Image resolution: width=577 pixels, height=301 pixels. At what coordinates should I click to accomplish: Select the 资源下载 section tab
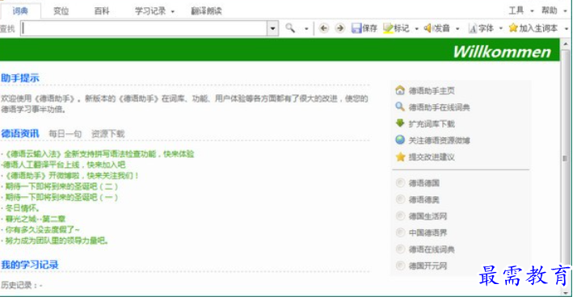pos(107,134)
